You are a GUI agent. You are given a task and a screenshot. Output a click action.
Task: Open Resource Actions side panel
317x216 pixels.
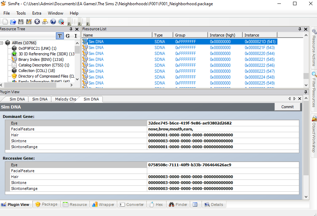(x=314, y=48)
